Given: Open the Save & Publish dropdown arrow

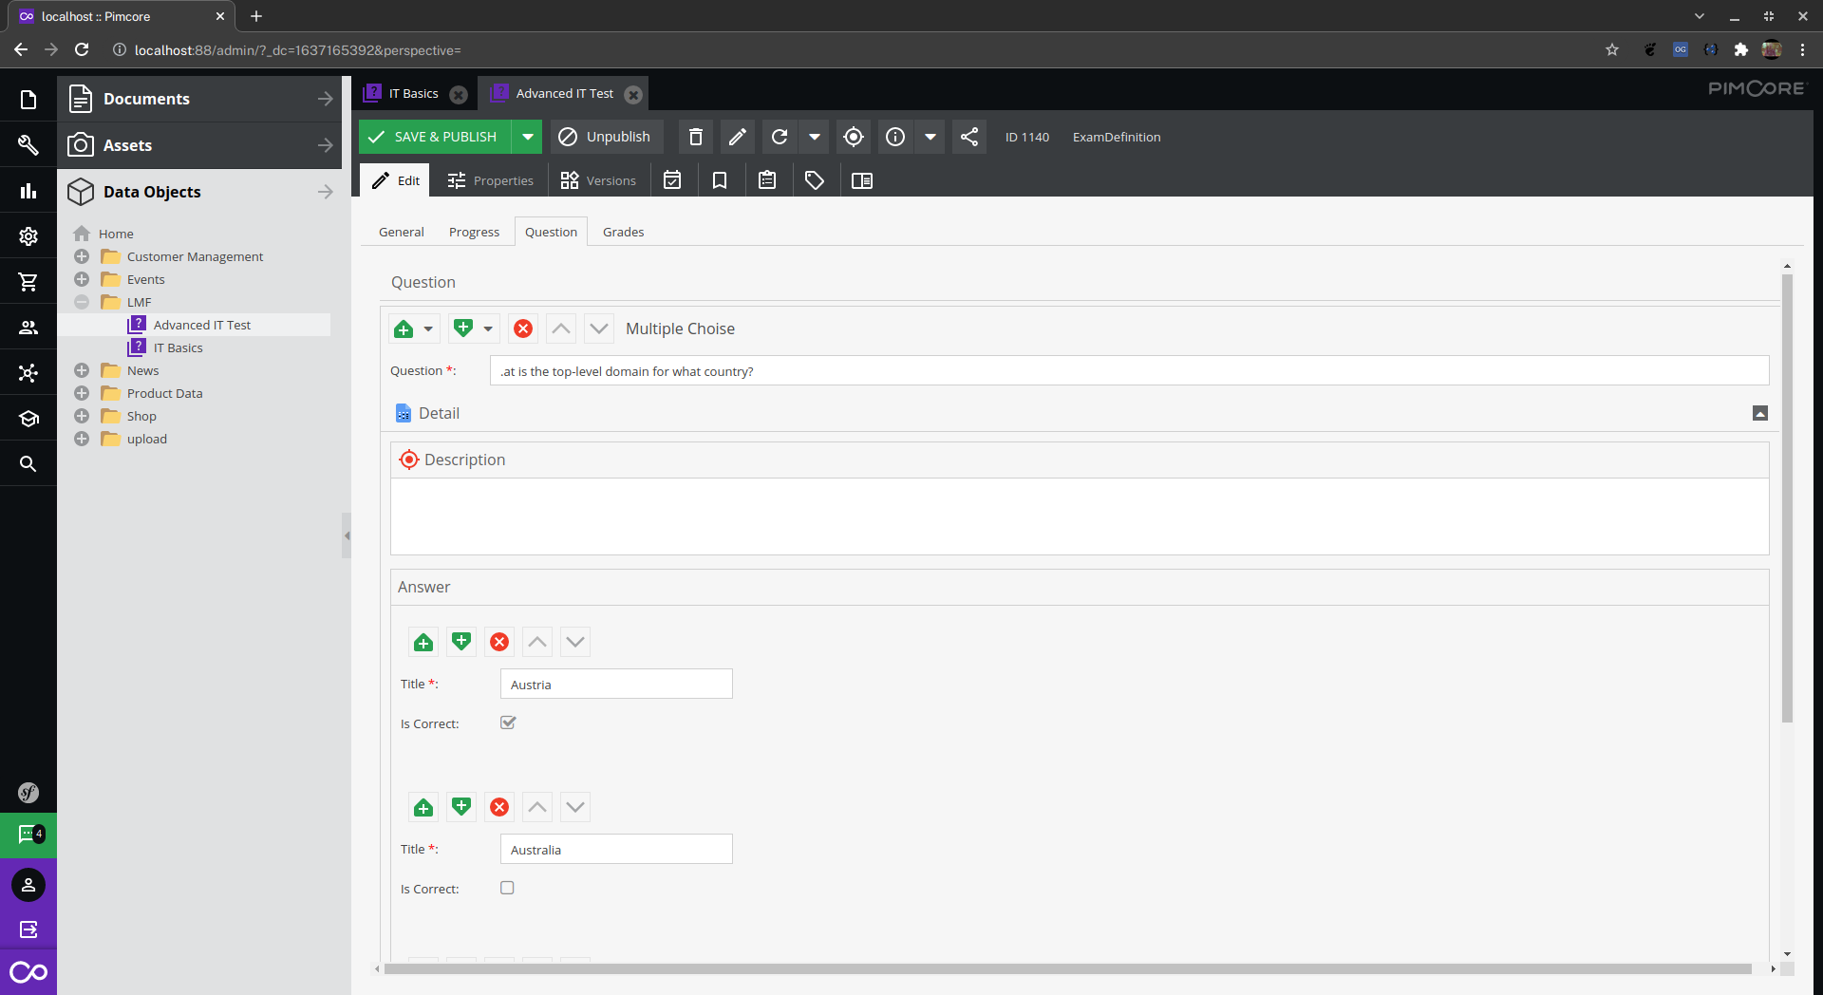Looking at the screenshot, I should [527, 137].
